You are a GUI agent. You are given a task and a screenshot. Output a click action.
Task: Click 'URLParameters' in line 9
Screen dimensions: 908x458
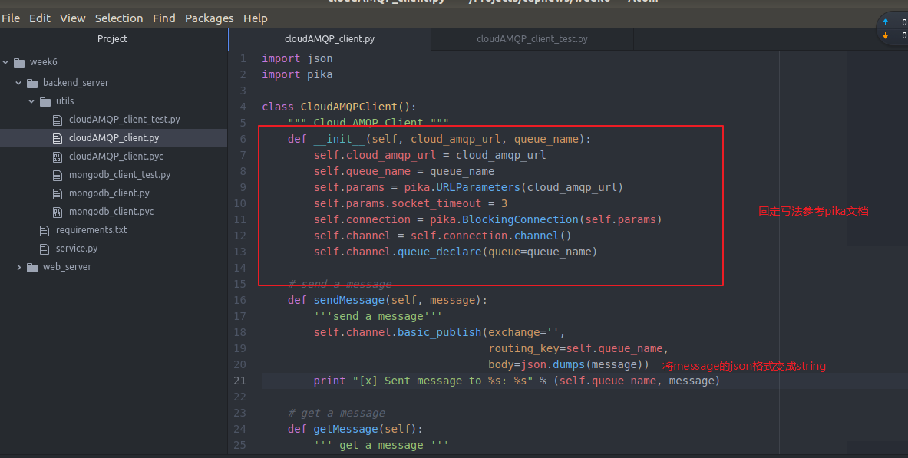coord(478,187)
